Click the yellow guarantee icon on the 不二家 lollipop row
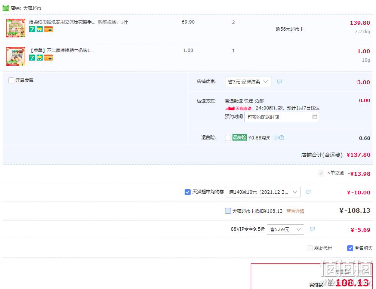 tap(40, 58)
